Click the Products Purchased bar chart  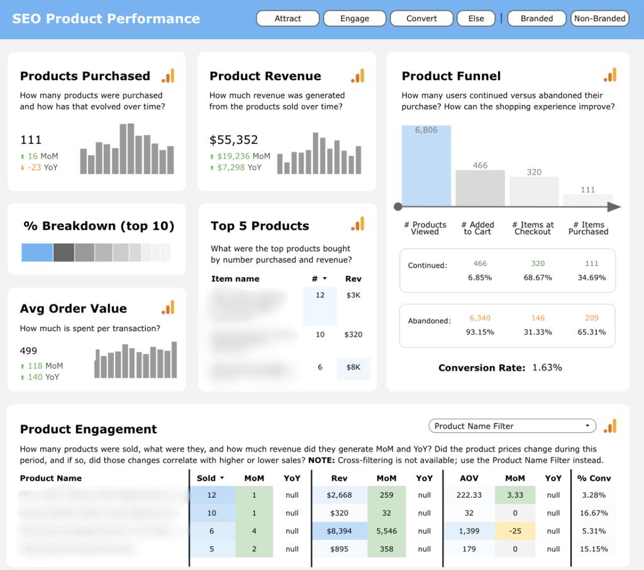(x=127, y=148)
